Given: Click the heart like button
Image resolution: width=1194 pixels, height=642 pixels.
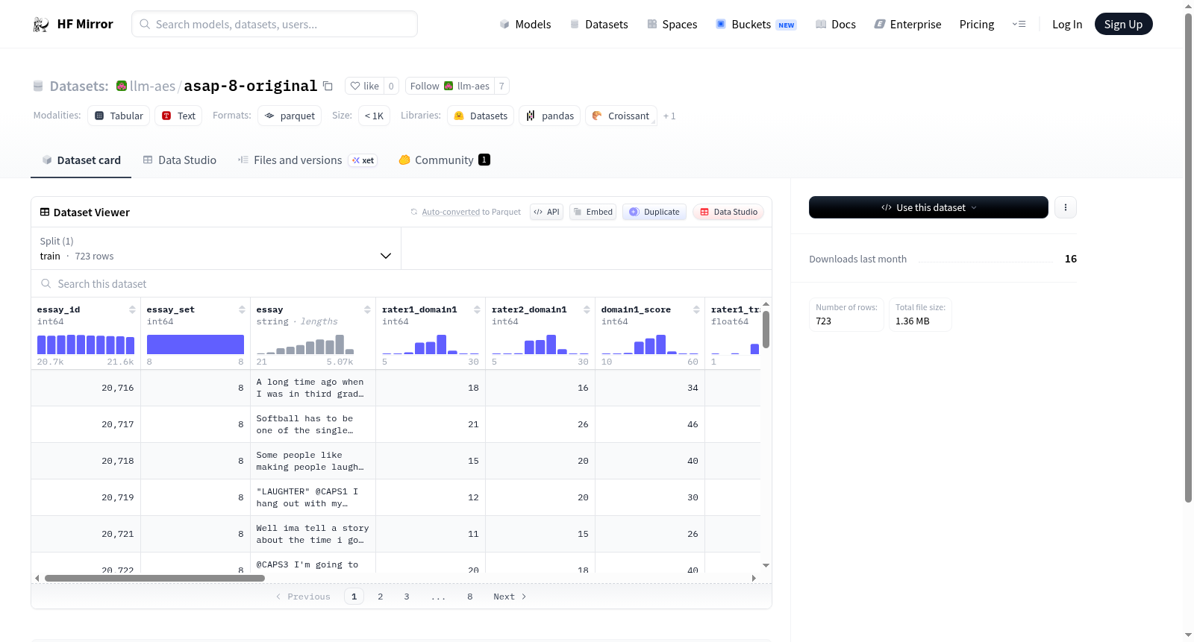Looking at the screenshot, I should point(365,86).
